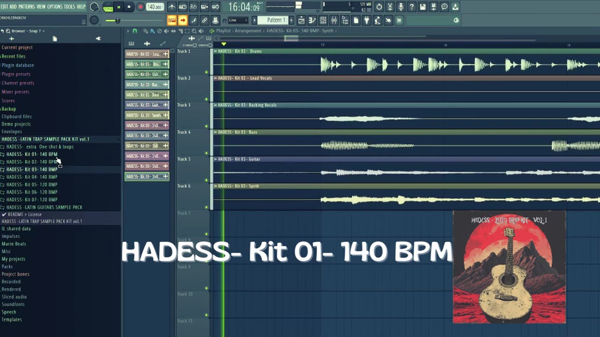Open the OPTIONS menu
Viewport: 600px width, 337px height.
[55, 7]
